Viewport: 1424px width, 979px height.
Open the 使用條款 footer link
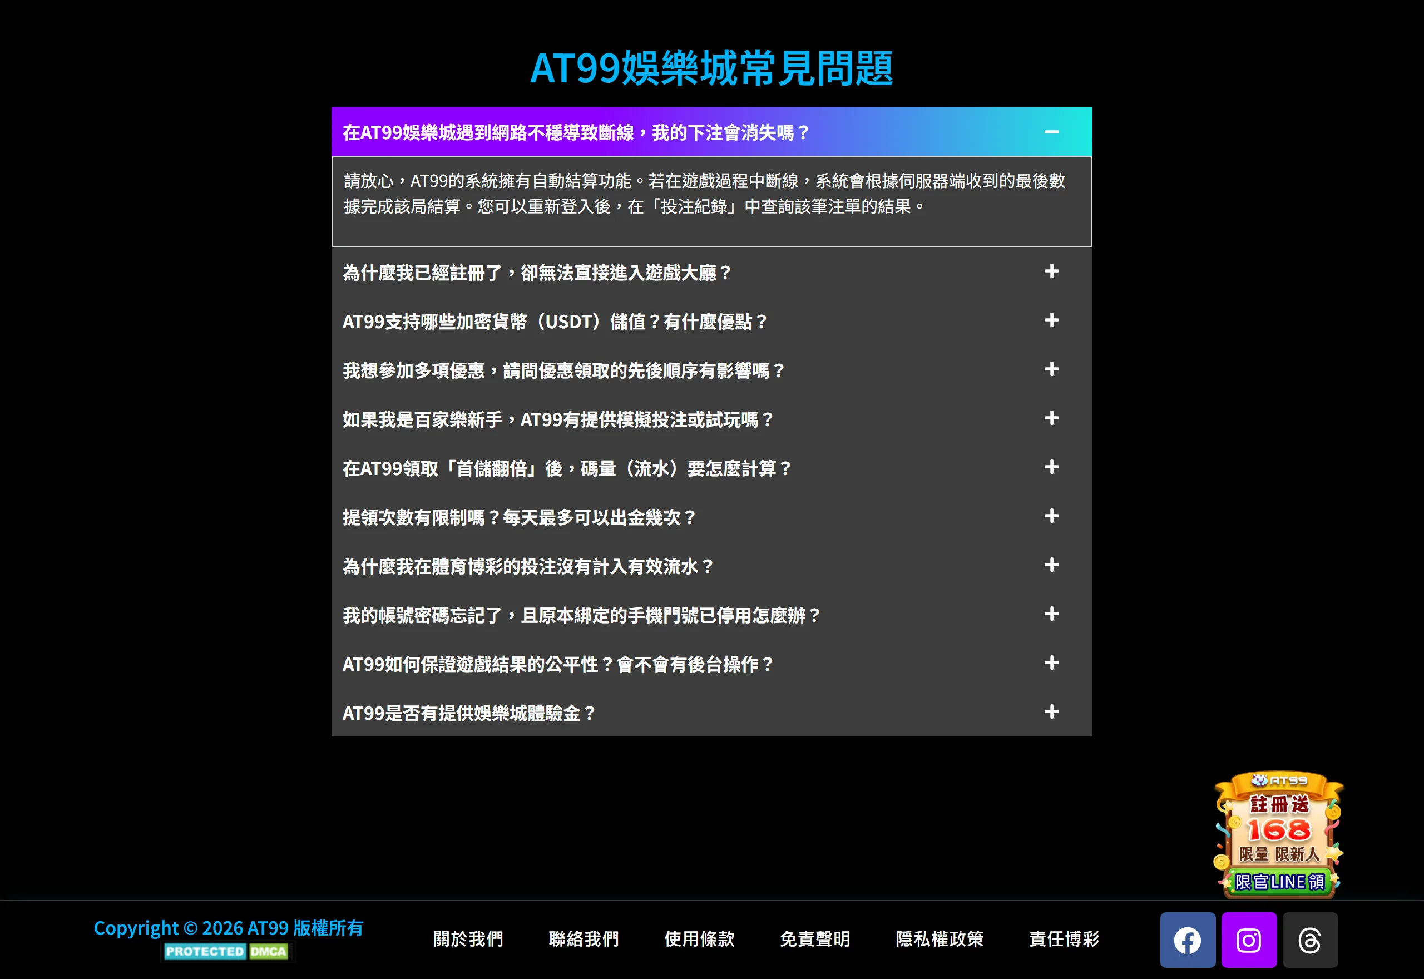[700, 939]
